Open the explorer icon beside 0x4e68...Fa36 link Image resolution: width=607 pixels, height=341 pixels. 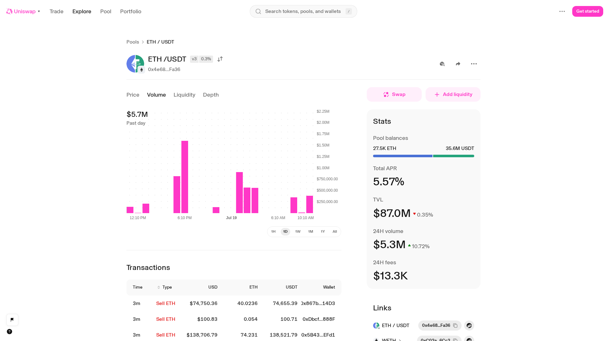[x=469, y=326]
